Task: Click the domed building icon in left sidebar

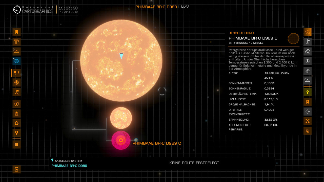Action: tap(16, 113)
